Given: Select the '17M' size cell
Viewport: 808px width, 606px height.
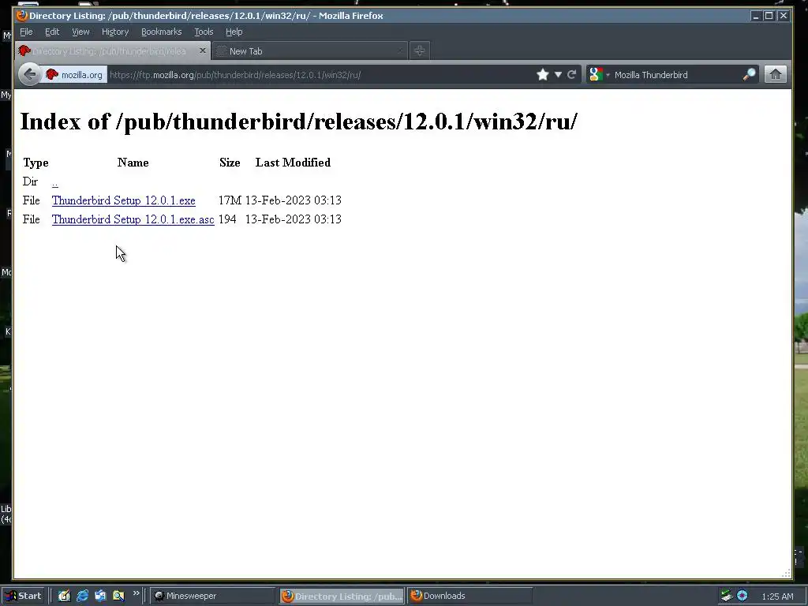Looking at the screenshot, I should pos(230,200).
